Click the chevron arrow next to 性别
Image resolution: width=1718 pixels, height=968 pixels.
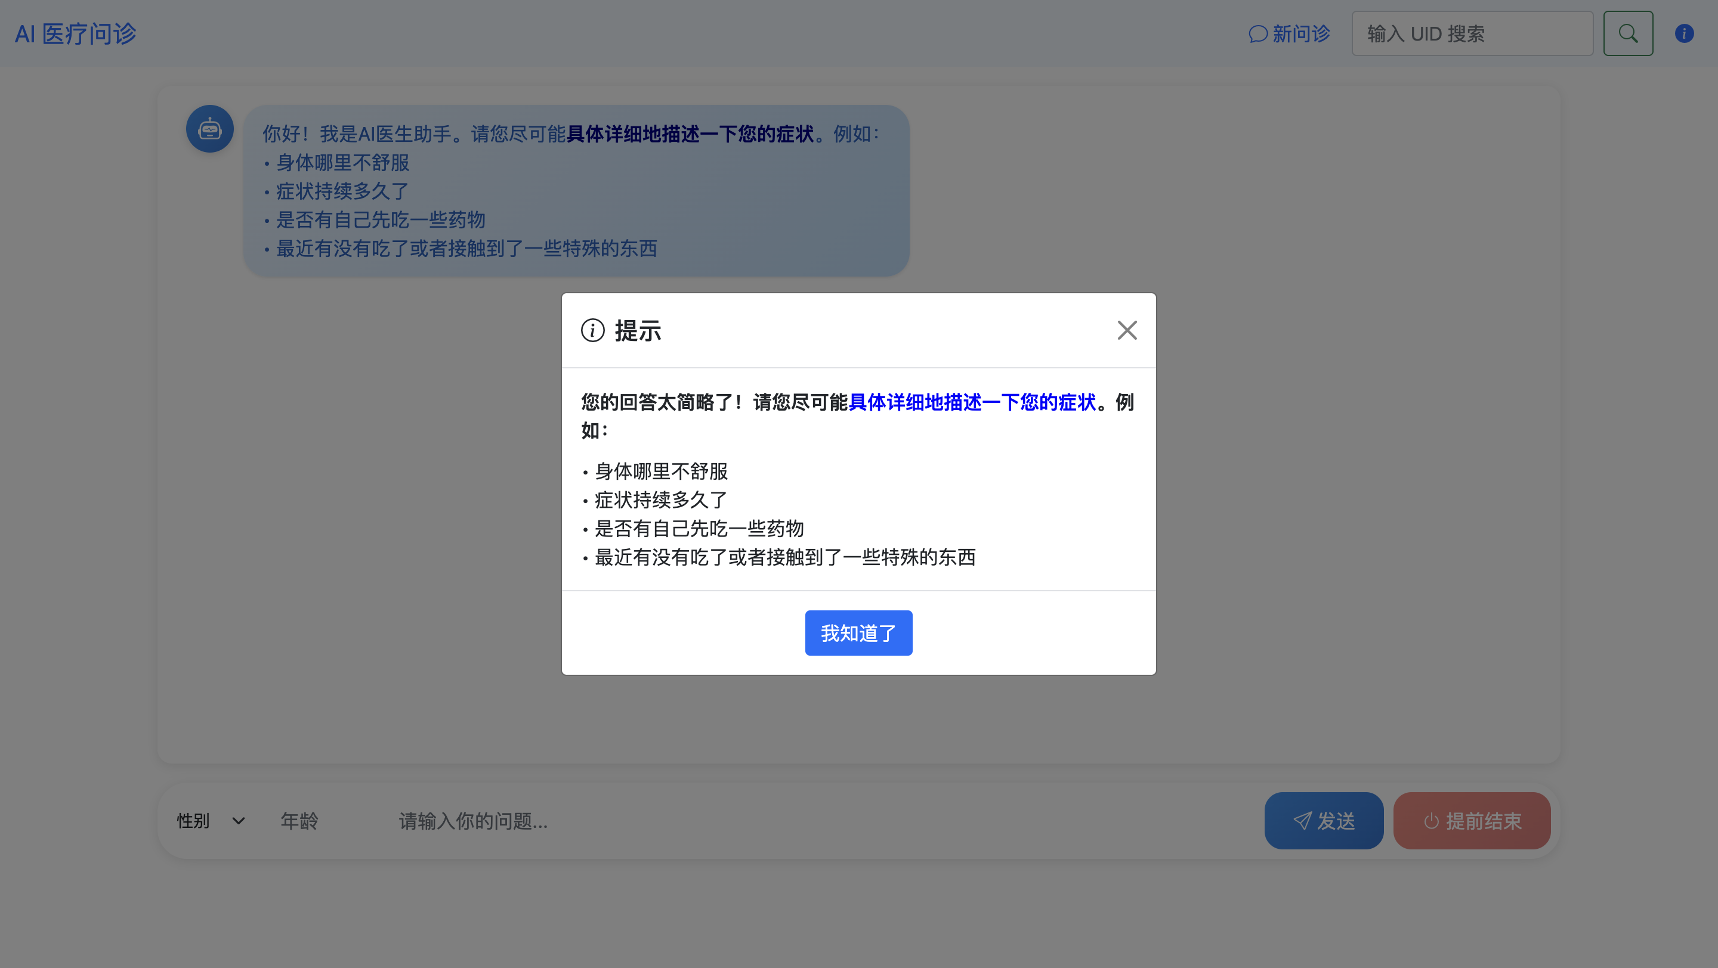(238, 821)
